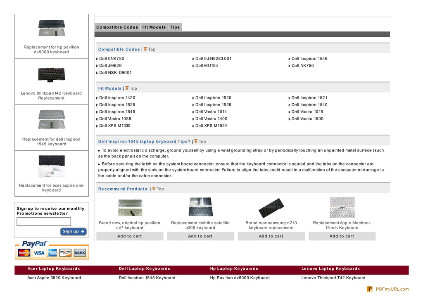The image size is (423, 299).
Task: Click the BANK payment icon
Action: [x=80, y=253]
